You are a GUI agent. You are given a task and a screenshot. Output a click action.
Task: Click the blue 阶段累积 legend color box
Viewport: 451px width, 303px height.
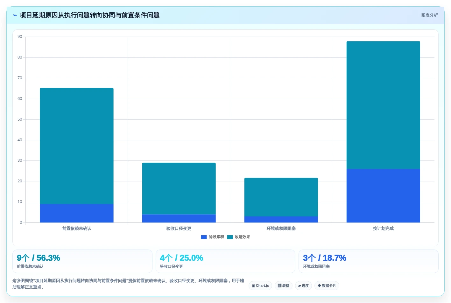204,237
